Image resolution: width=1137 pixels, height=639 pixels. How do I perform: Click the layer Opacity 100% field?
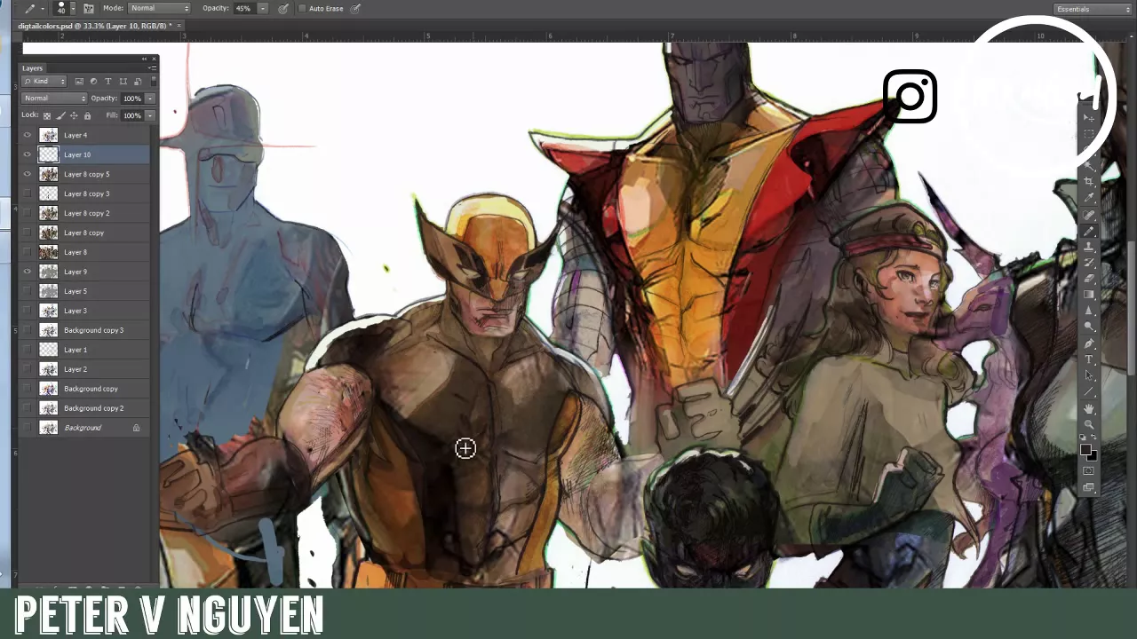pos(132,99)
